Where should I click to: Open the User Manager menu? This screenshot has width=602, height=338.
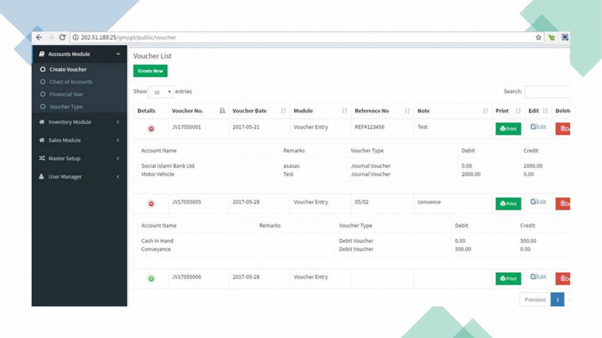click(x=79, y=177)
